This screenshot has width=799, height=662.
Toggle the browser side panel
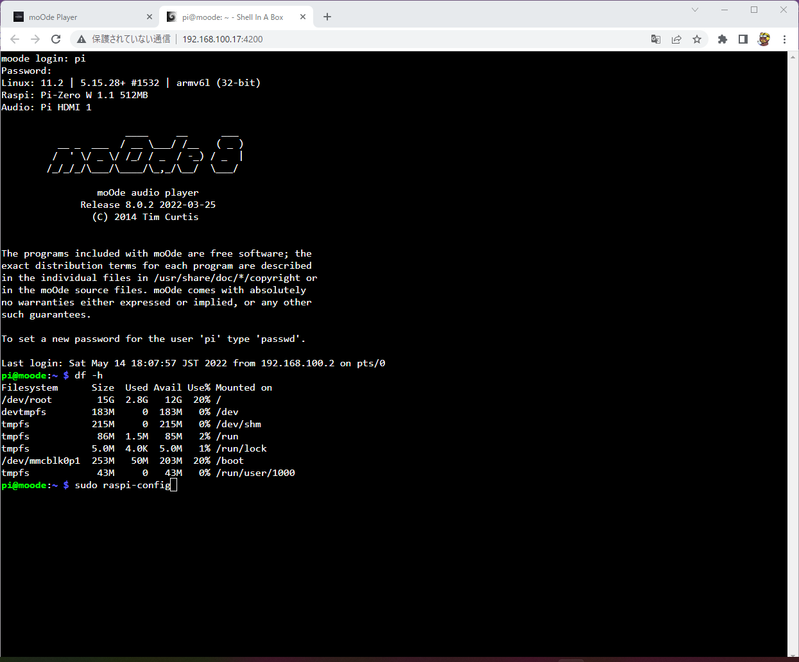[x=743, y=39]
